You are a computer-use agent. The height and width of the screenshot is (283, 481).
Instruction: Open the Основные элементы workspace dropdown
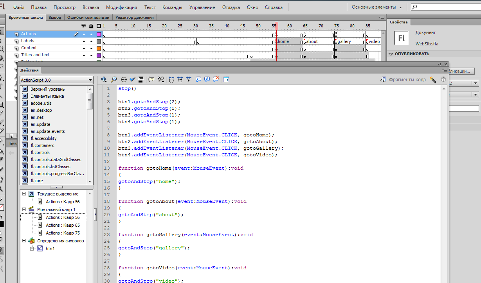pos(377,7)
